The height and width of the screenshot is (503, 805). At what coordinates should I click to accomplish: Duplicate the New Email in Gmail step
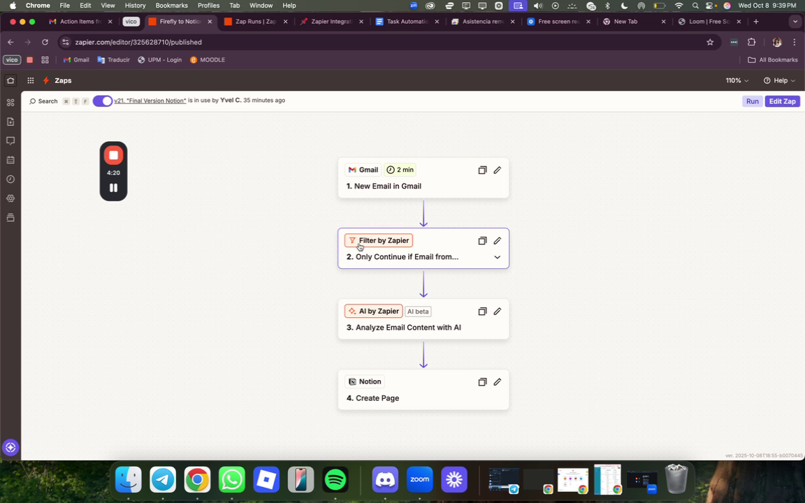[x=482, y=170]
